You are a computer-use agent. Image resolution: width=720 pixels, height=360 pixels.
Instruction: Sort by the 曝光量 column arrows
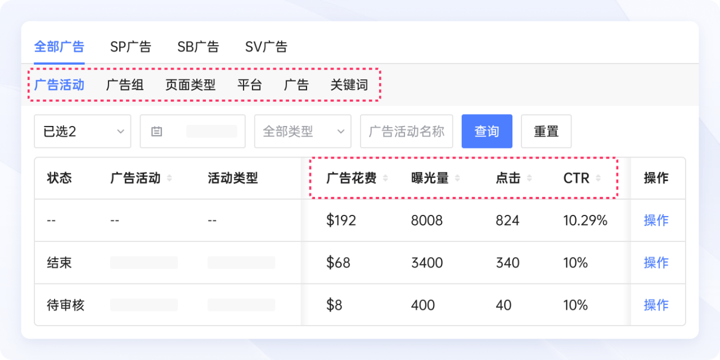point(457,178)
